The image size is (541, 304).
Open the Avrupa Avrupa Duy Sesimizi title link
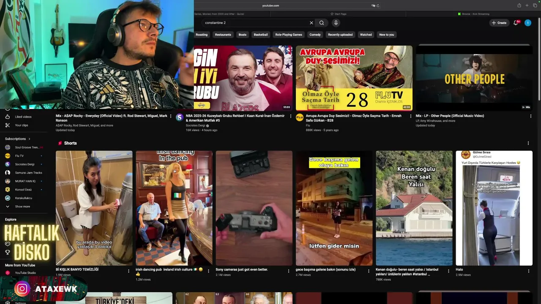(x=353, y=118)
